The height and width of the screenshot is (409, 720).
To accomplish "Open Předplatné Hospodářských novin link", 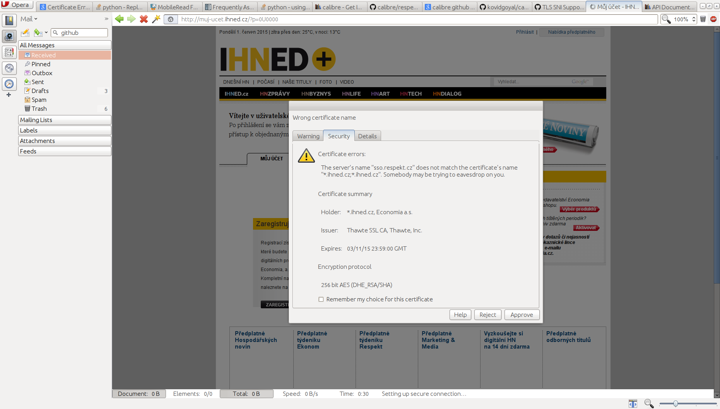I will click(x=256, y=340).
